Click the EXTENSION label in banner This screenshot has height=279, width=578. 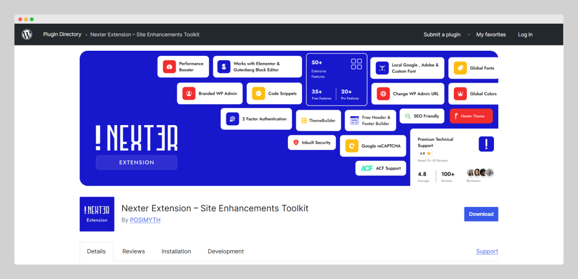[137, 162]
